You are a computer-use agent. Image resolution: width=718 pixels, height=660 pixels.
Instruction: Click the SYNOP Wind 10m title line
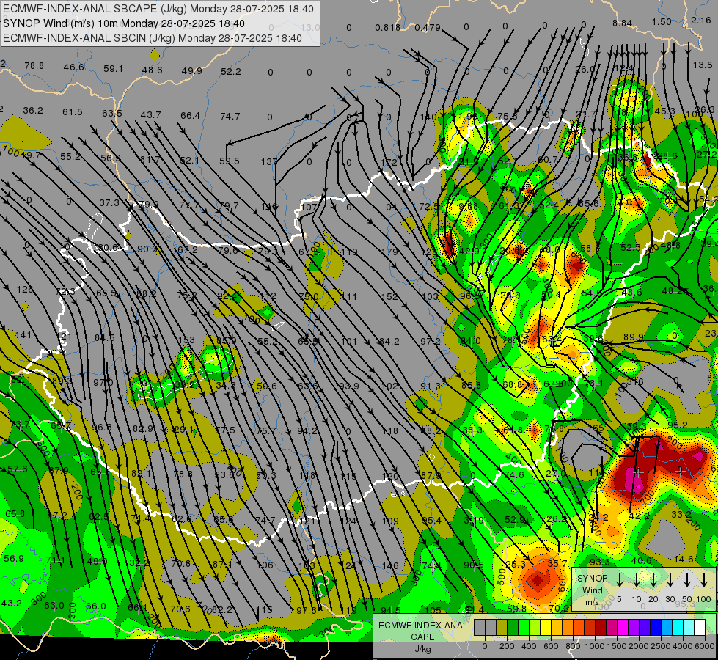click(124, 23)
